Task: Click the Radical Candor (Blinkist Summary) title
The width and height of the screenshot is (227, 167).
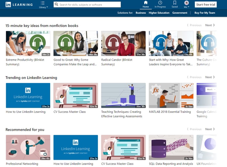Action: pyautogui.click(x=117, y=62)
